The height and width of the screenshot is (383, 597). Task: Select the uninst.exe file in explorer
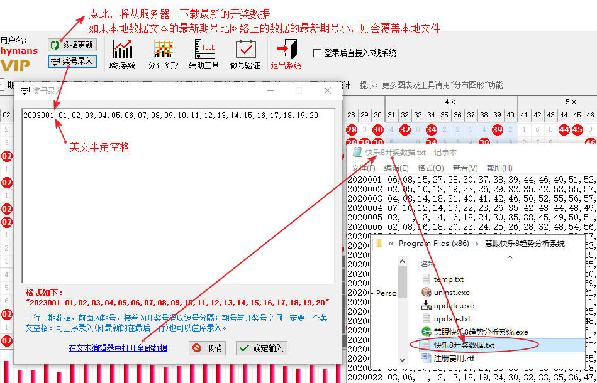pos(451,293)
